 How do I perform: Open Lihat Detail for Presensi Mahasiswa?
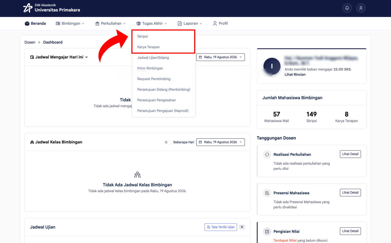click(350, 193)
